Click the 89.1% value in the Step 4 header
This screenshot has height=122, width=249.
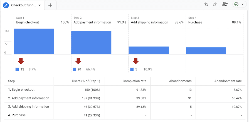click(236, 22)
